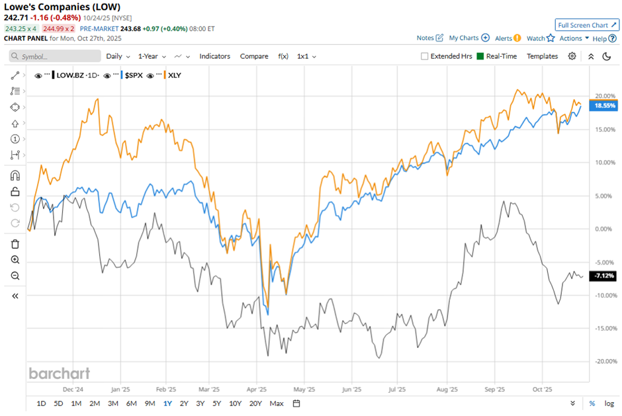Select the 20Y time range
This screenshot has height=416, width=622.
point(255,403)
